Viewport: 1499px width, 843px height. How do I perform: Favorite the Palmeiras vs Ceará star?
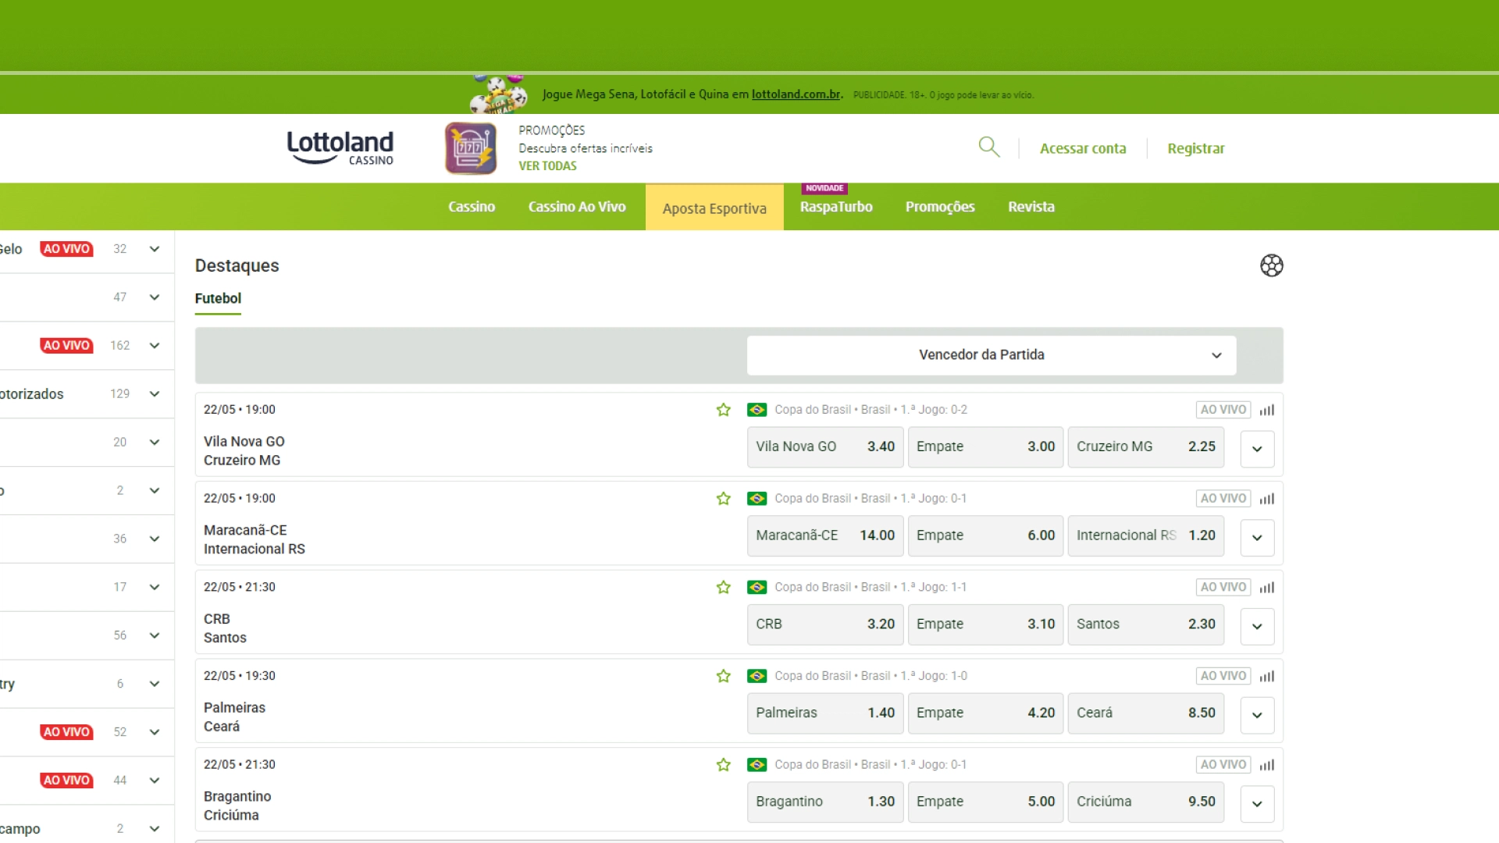click(723, 676)
